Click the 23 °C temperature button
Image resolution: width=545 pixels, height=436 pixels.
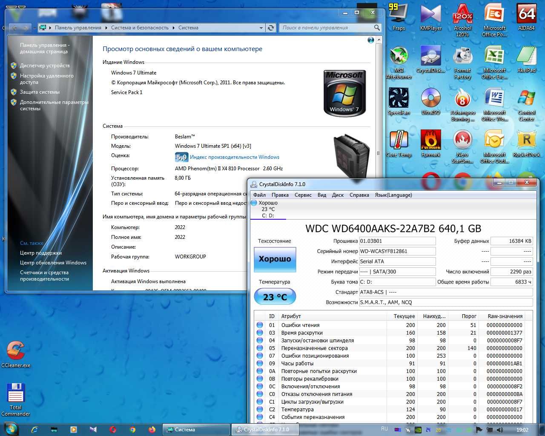(x=275, y=297)
